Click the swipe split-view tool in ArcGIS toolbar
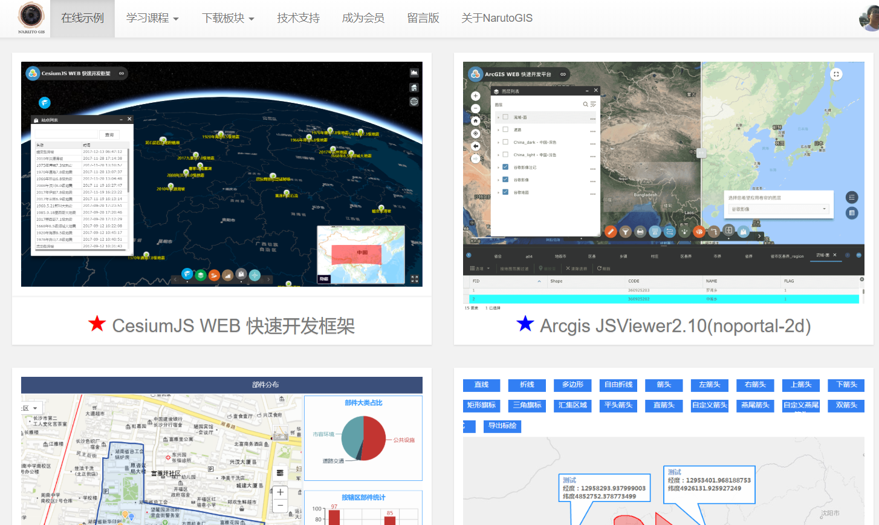This screenshot has height=525, width=879. pos(728,230)
